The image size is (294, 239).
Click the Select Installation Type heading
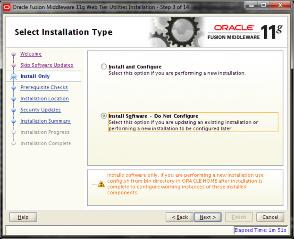coord(64,32)
